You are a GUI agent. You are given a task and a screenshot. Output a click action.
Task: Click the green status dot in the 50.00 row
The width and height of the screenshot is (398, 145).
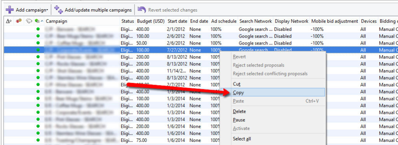pos(38,43)
